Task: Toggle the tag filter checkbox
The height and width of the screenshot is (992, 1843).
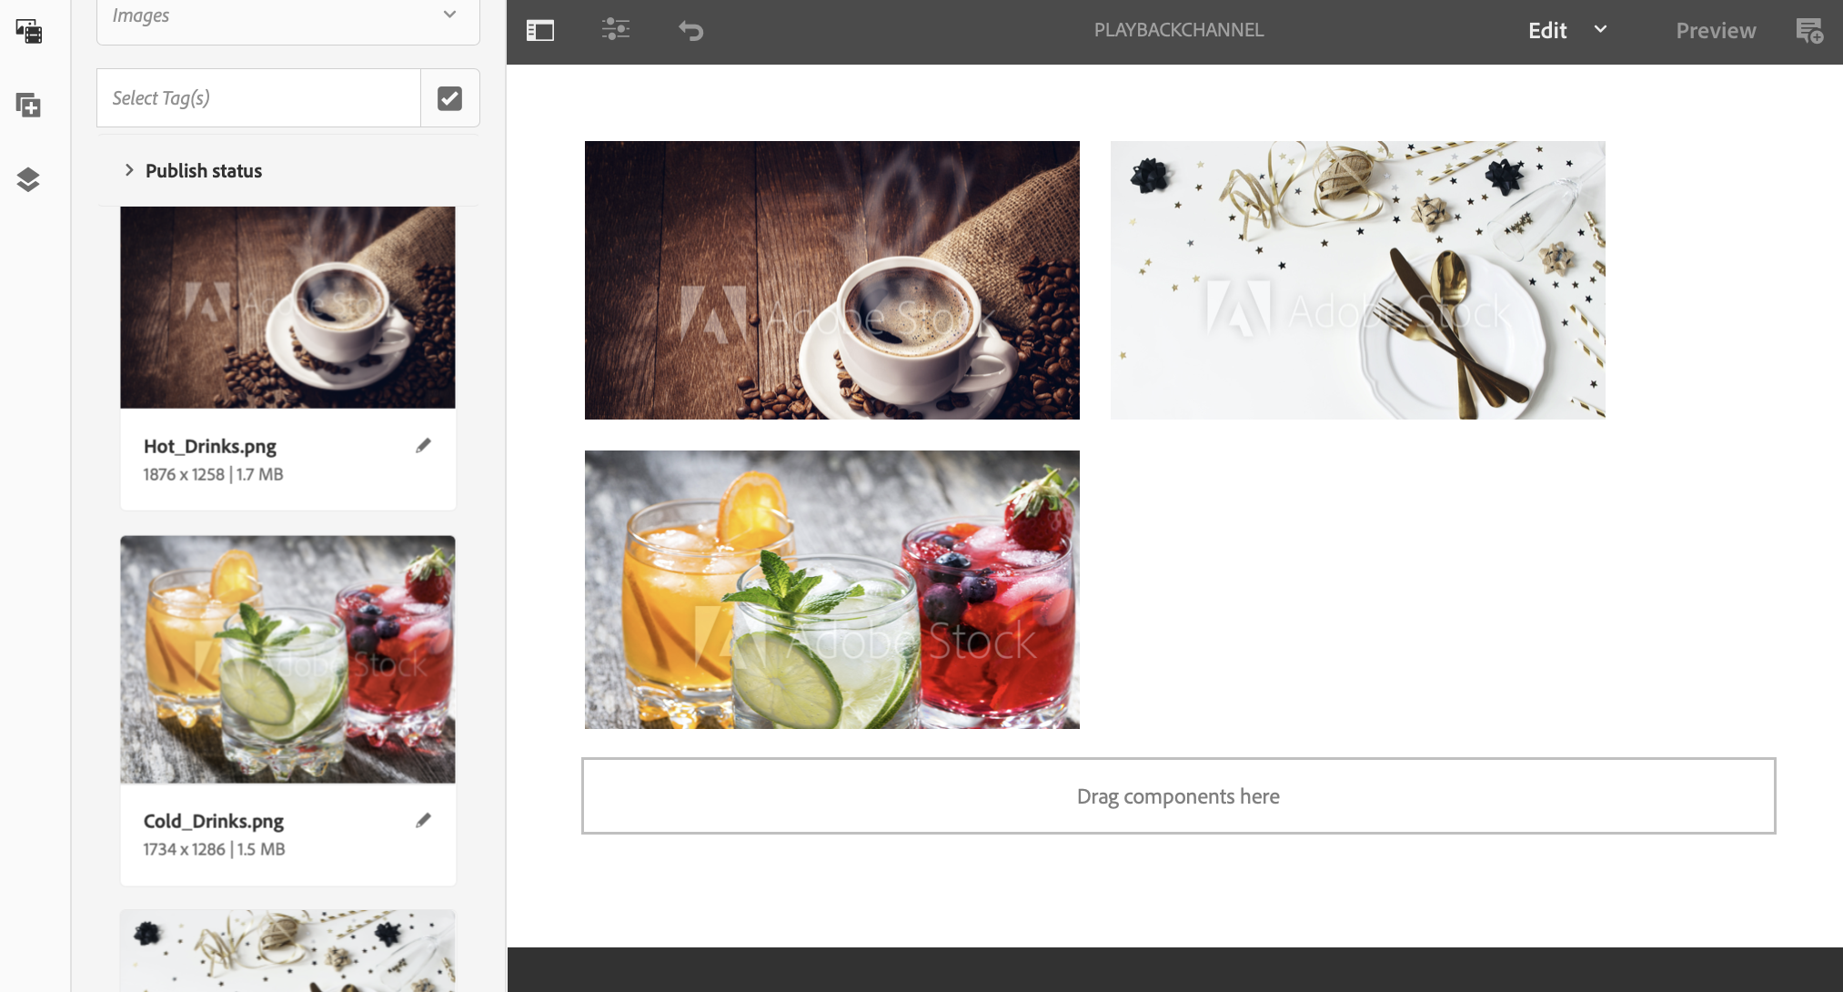Action: click(x=449, y=98)
